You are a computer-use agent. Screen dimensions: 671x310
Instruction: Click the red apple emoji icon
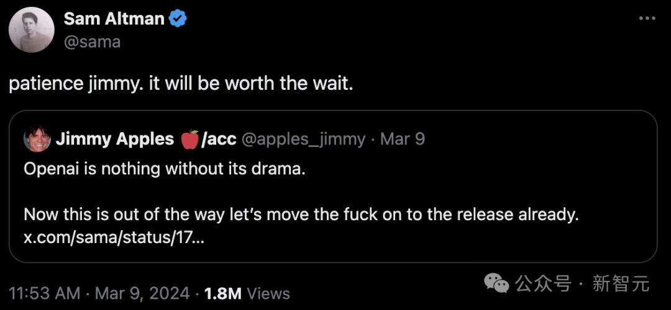tap(189, 139)
